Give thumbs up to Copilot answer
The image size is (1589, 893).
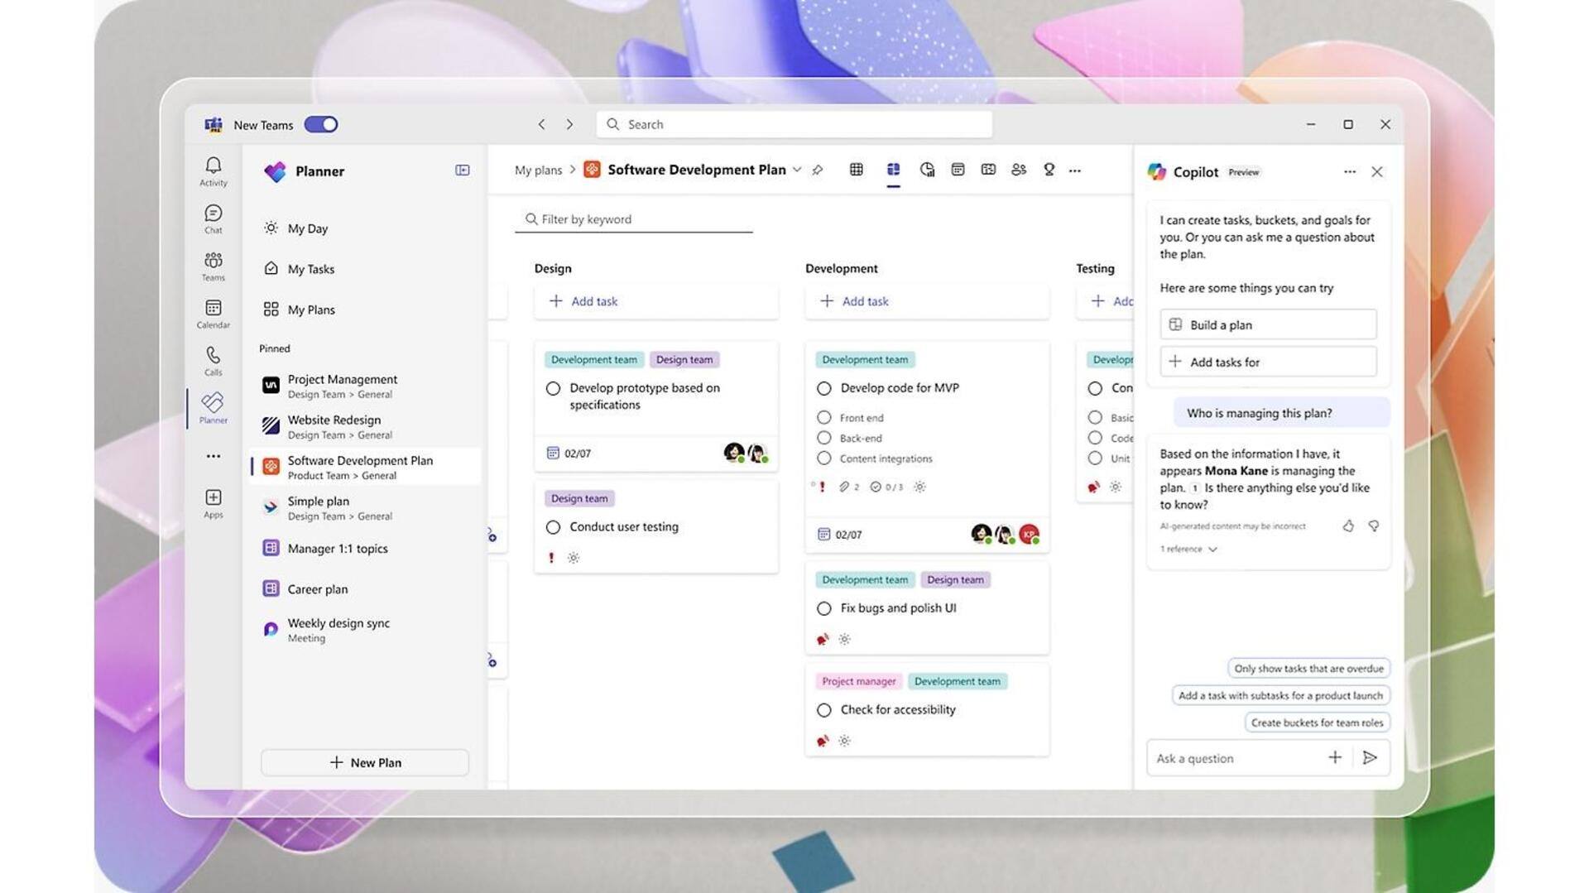click(x=1348, y=526)
